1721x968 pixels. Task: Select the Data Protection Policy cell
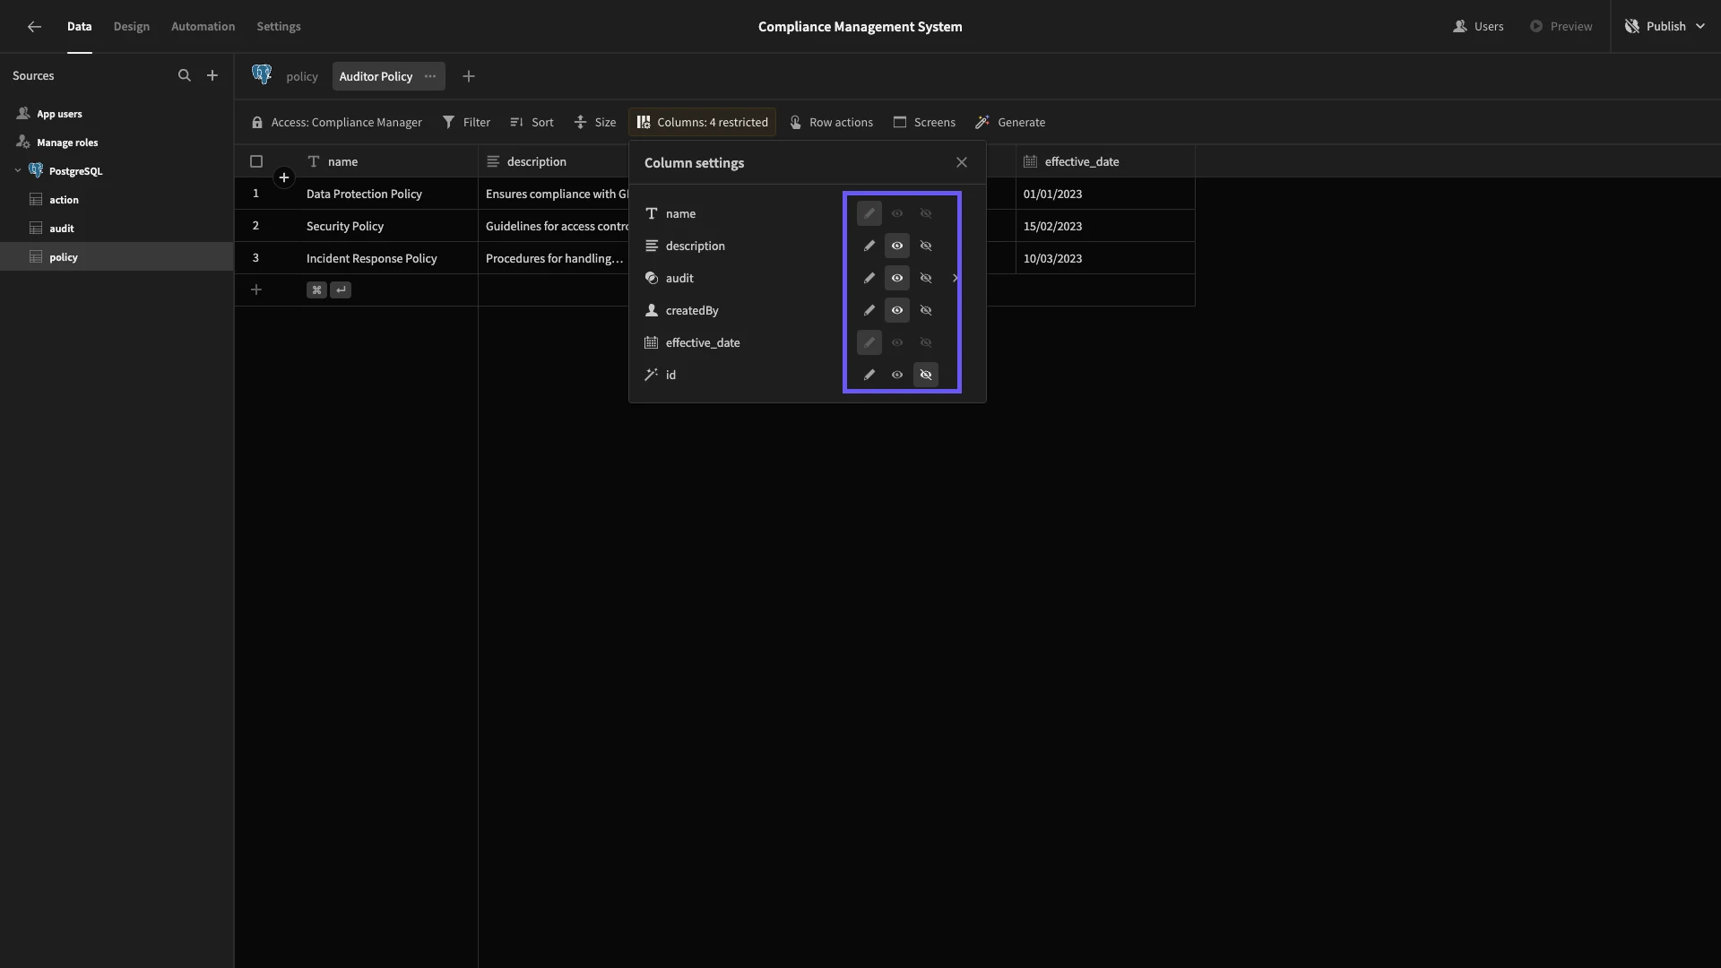coord(388,194)
